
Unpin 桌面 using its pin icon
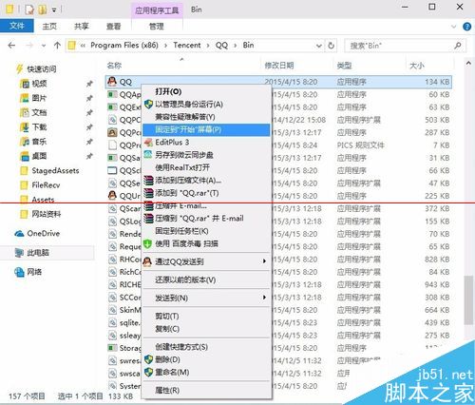pos(89,156)
